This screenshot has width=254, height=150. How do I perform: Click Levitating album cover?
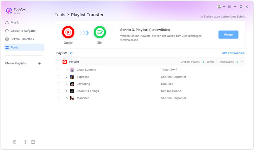tap(72, 84)
